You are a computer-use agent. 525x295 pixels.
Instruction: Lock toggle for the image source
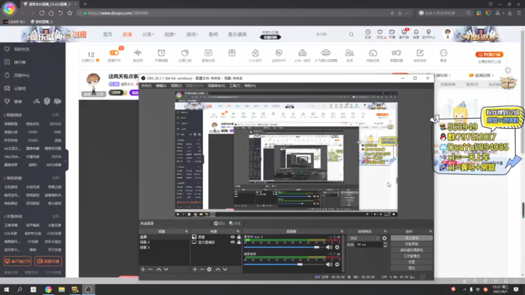point(239,237)
